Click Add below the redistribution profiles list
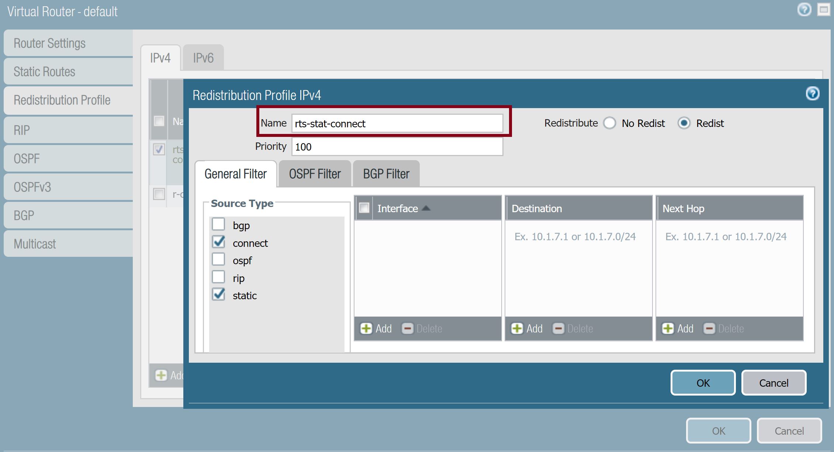 tap(161, 375)
